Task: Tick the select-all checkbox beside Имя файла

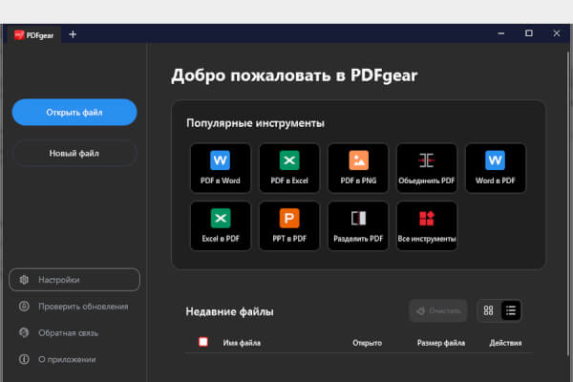Action: (x=203, y=342)
